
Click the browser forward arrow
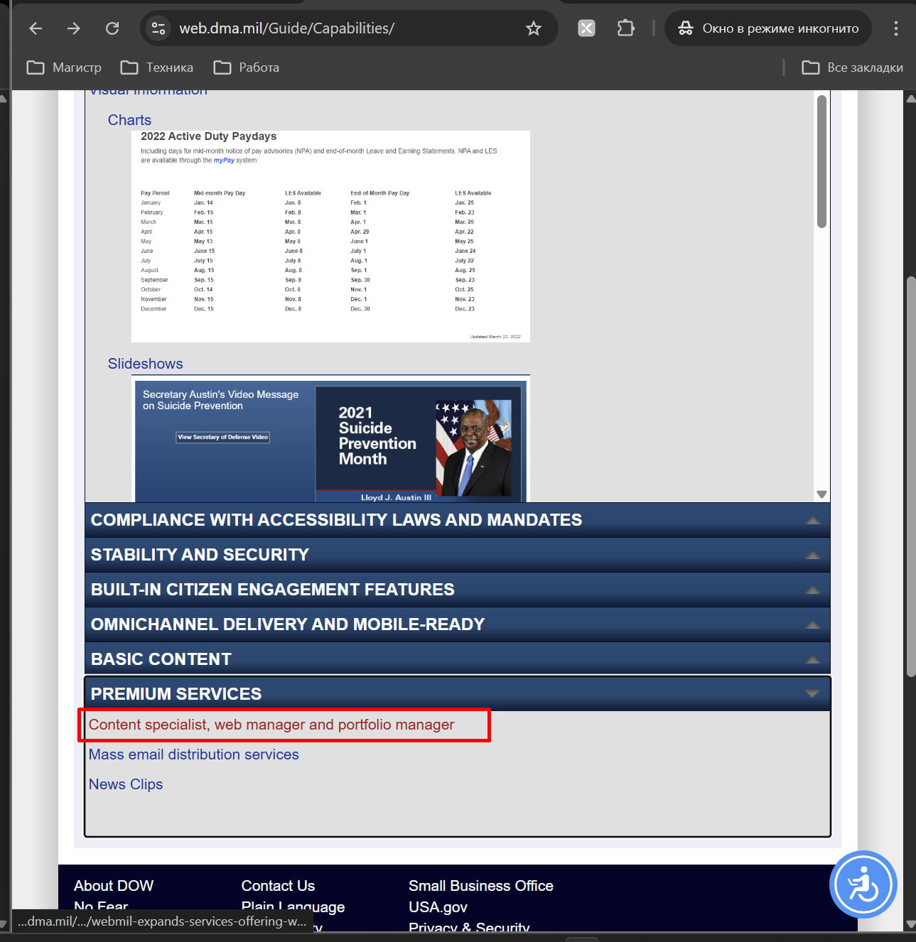tap(74, 28)
